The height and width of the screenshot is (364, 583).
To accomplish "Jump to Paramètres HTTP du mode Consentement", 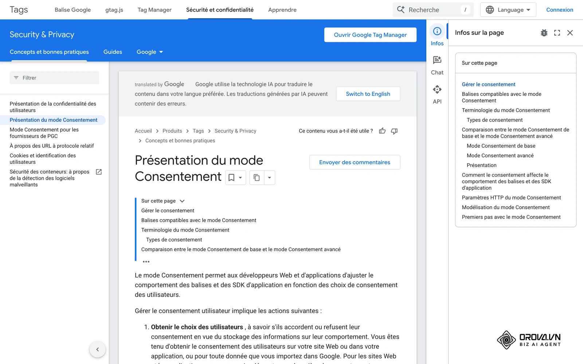I will click(511, 198).
